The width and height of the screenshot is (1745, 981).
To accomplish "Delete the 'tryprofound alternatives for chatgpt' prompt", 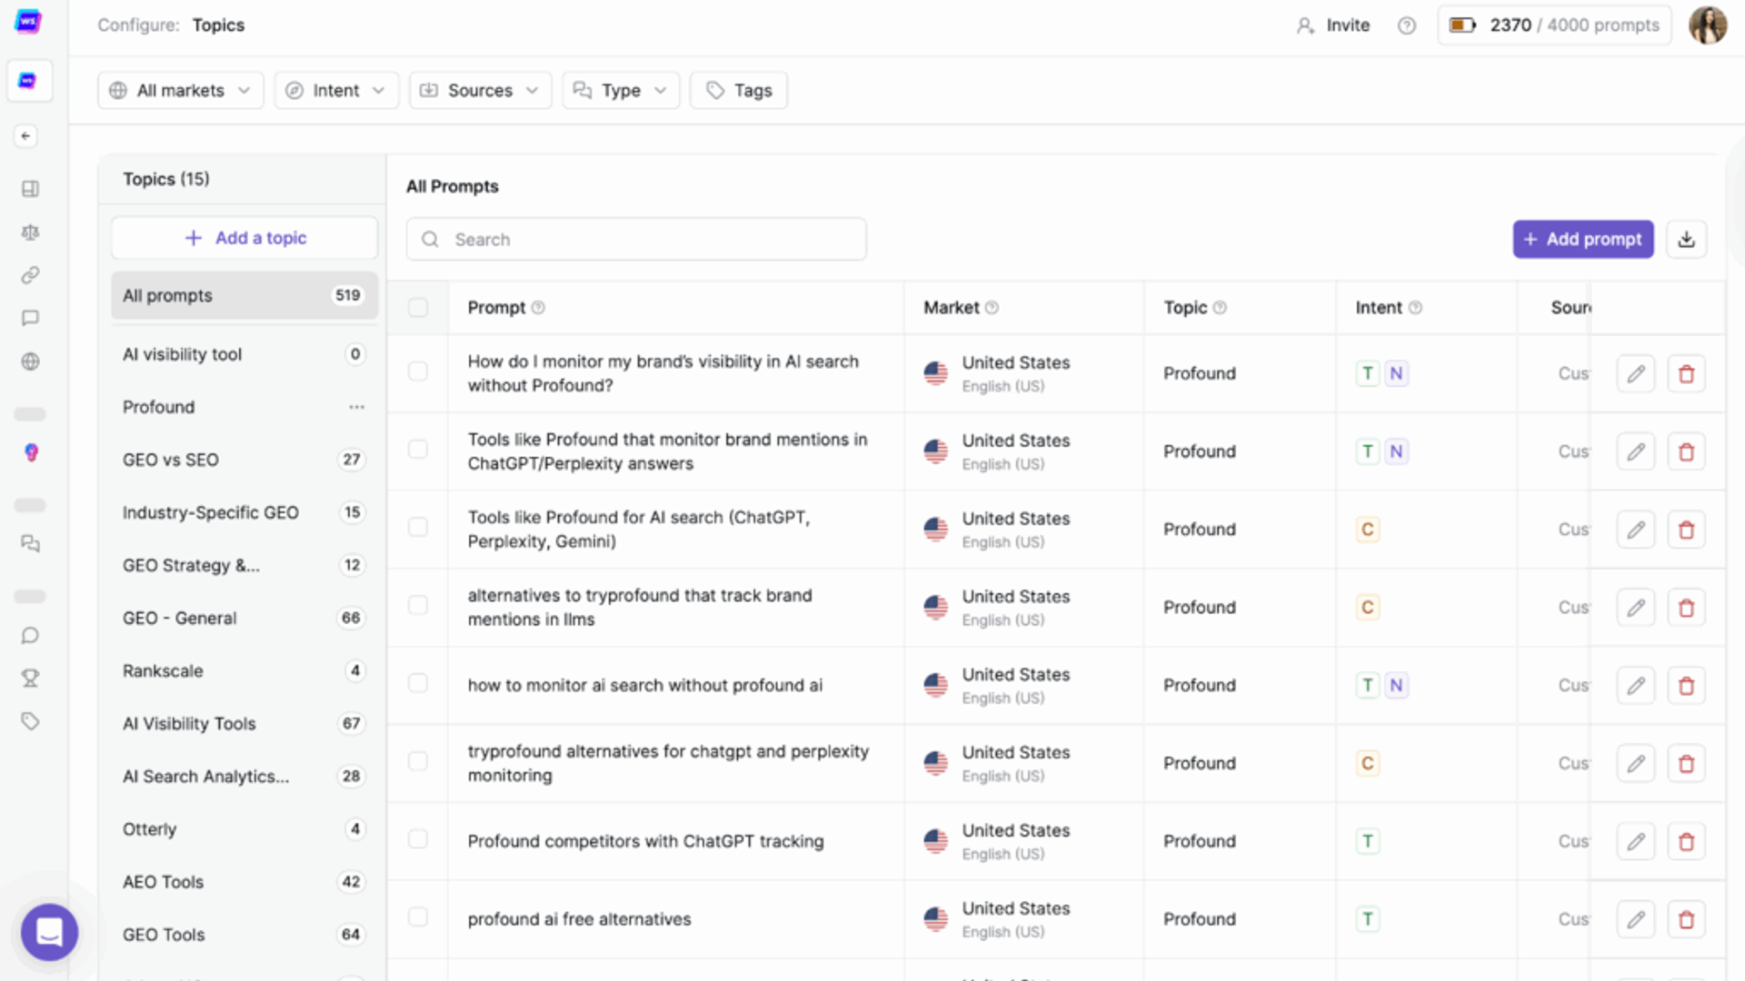I will pos(1687,764).
